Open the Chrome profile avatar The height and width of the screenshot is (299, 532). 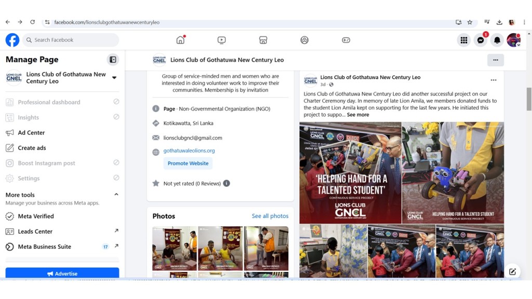pos(512,22)
